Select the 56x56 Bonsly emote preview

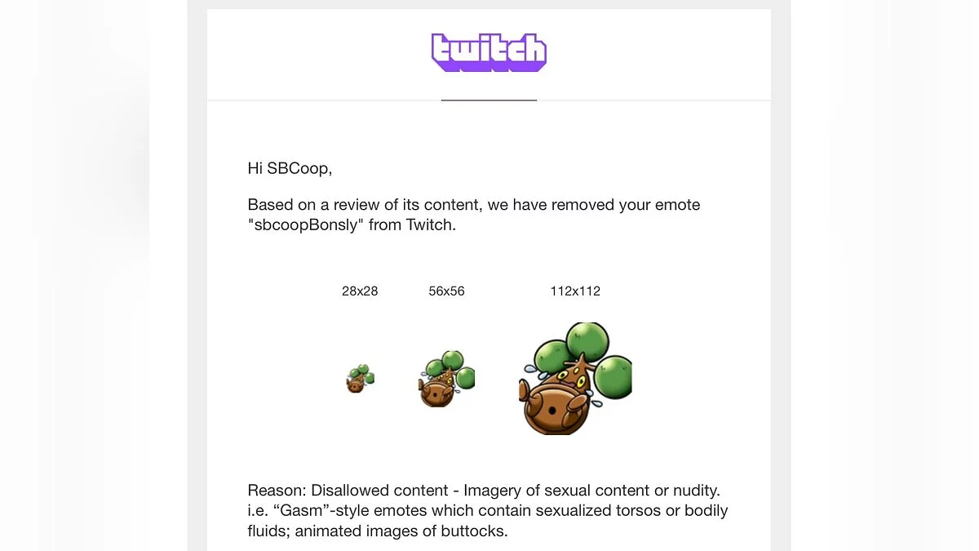point(446,379)
